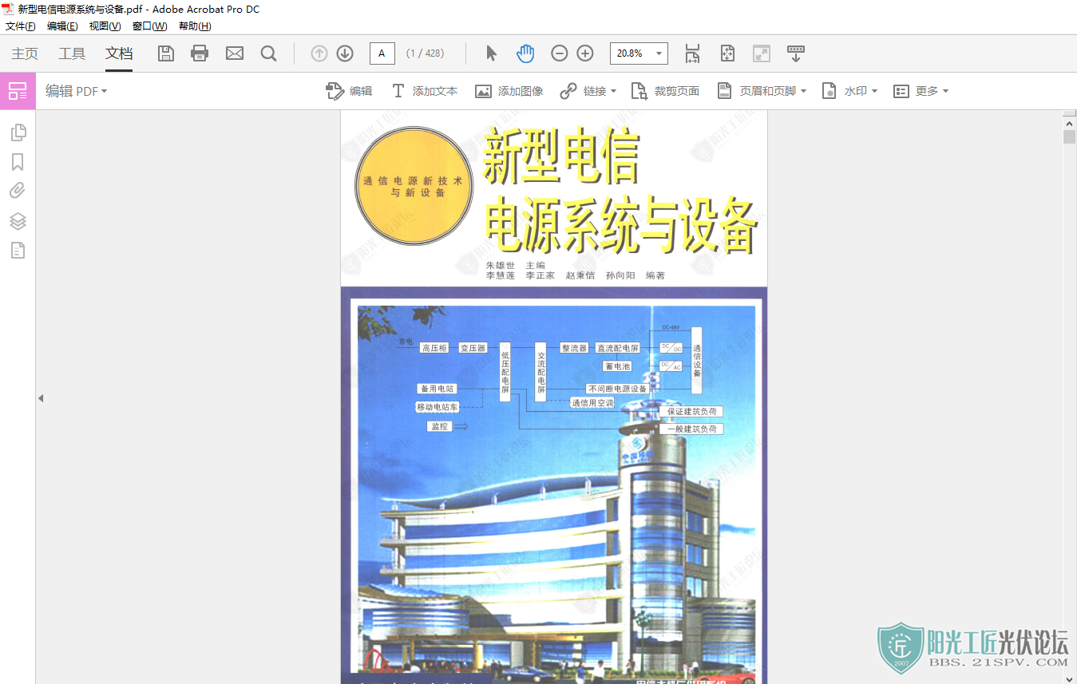The image size is (1077, 684).
Task: Zoom in with the plus icon
Action: pyautogui.click(x=585, y=53)
